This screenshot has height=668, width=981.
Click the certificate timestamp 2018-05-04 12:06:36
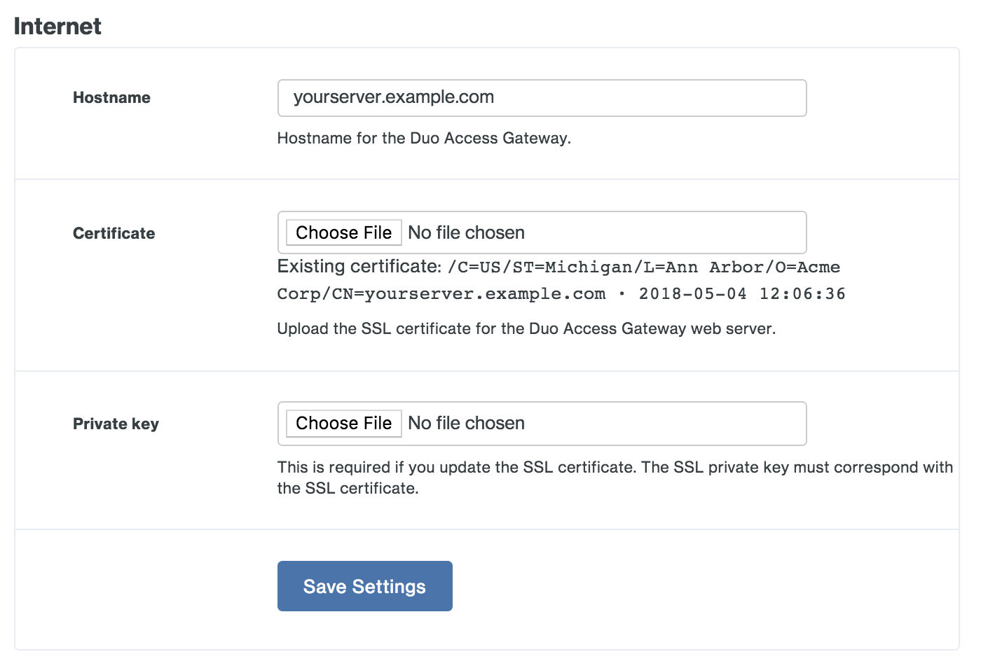741,293
